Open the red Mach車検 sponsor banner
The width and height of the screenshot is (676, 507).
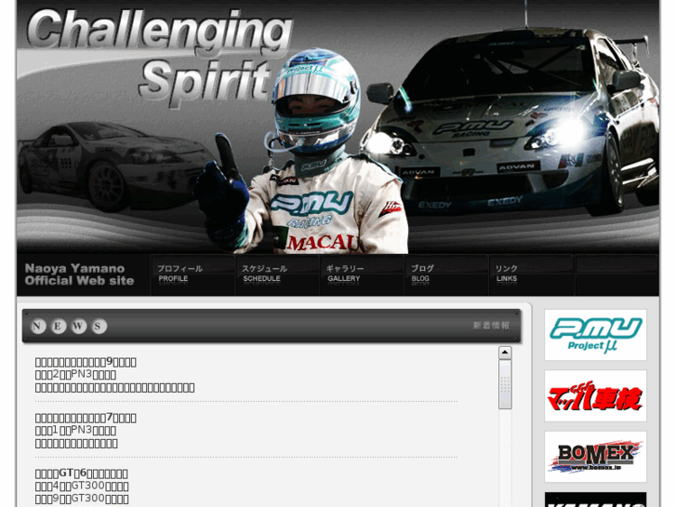[x=595, y=395]
